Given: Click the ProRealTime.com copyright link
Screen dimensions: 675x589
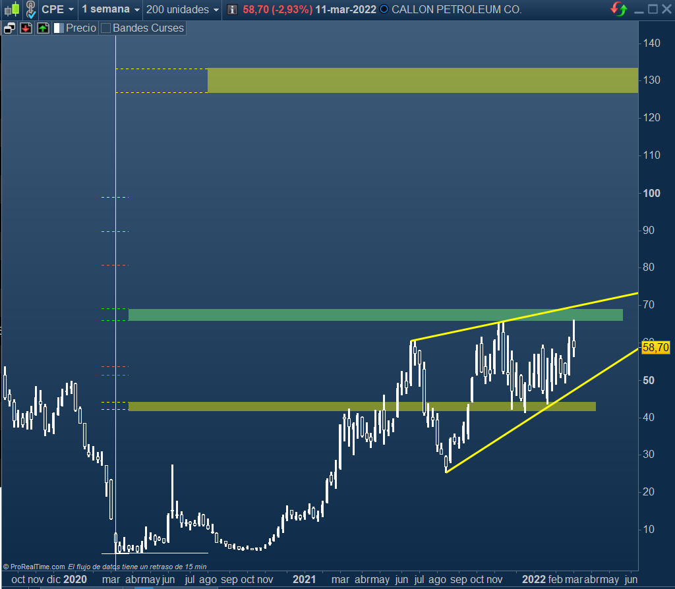Looking at the screenshot, I should pos(34,567).
